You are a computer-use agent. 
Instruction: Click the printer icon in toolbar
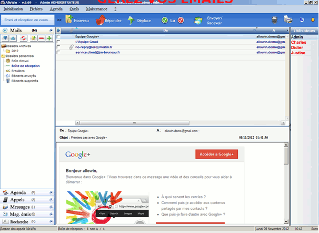click(288, 20)
